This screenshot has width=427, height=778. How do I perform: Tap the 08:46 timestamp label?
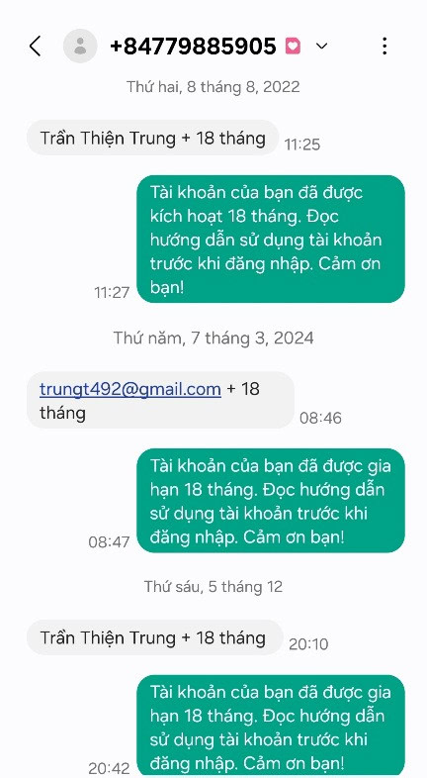320,418
